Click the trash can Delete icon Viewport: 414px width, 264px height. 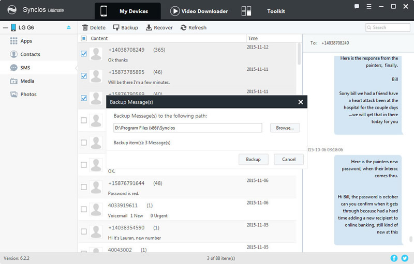[85, 27]
